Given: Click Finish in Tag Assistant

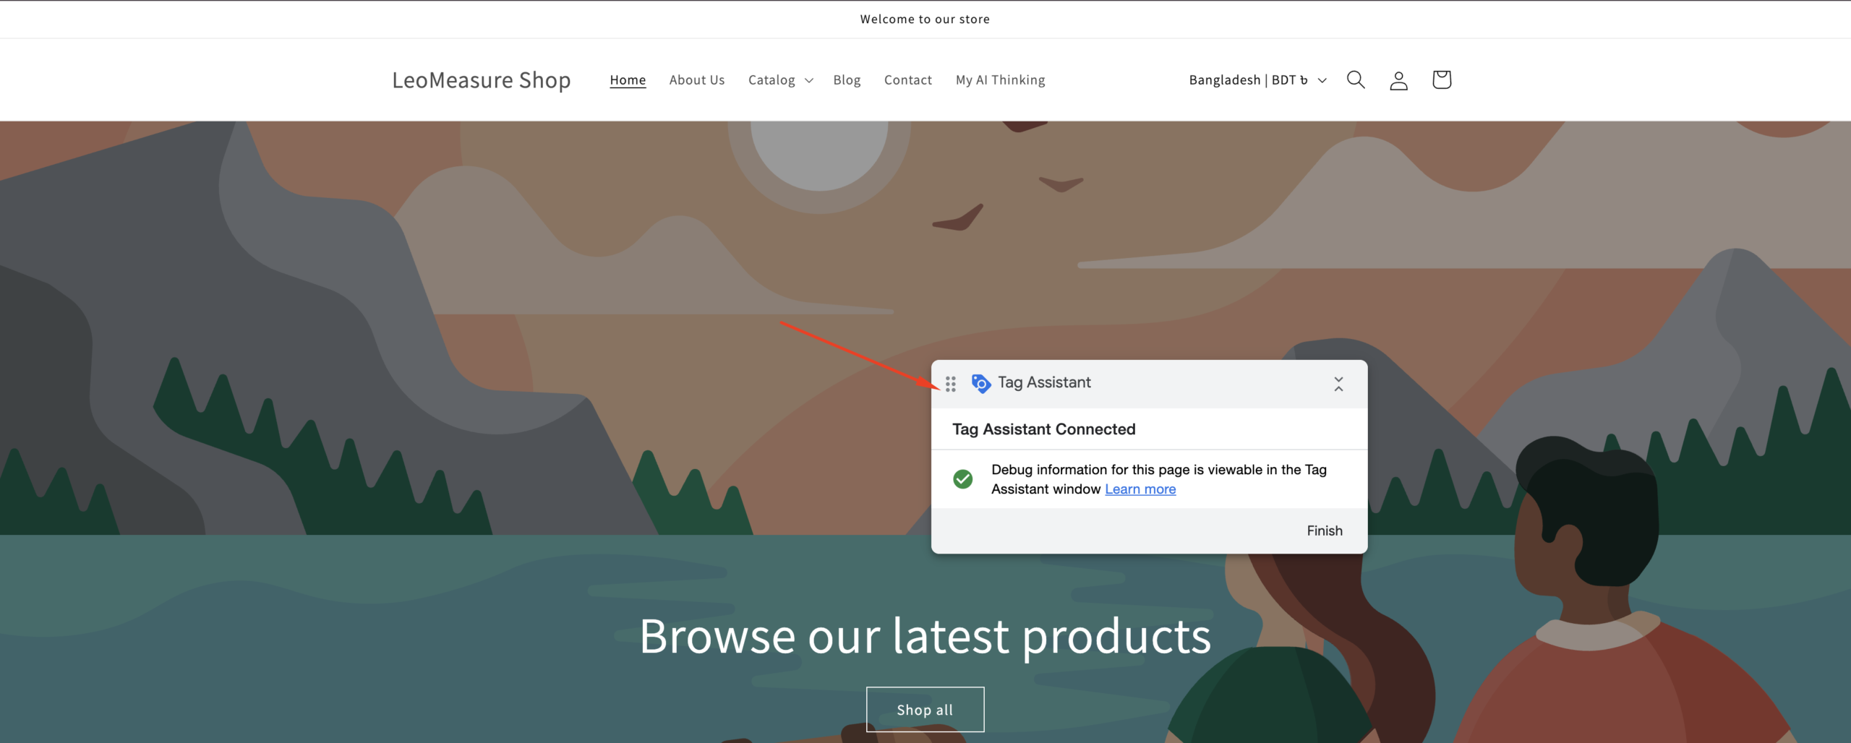Looking at the screenshot, I should point(1325,531).
